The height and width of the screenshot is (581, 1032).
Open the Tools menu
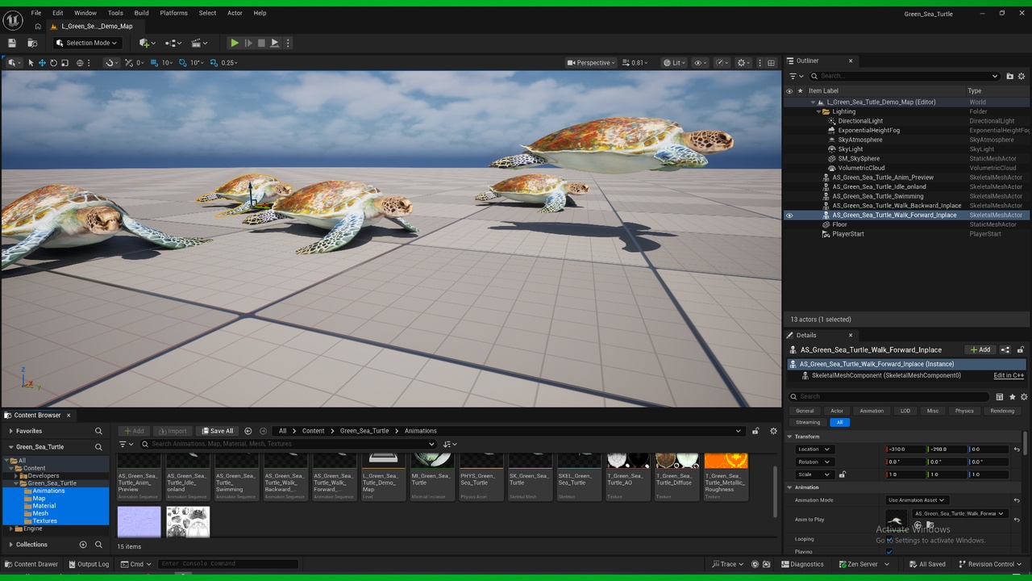click(115, 13)
